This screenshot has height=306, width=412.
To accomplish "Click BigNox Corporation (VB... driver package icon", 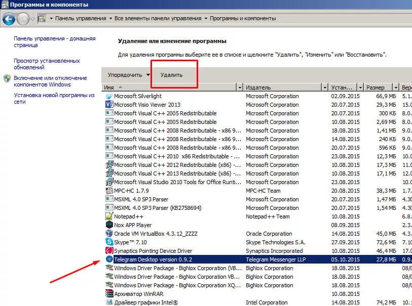I will [x=109, y=268].
